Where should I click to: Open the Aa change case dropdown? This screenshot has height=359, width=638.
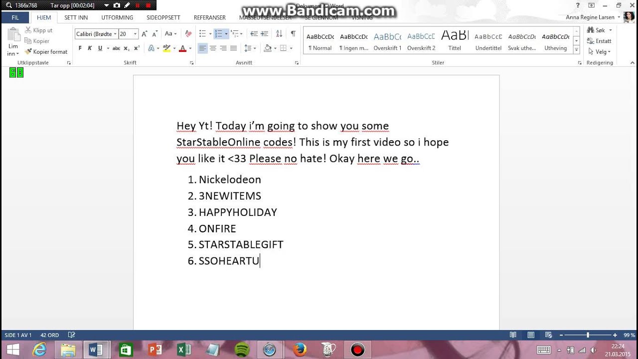coord(170,34)
